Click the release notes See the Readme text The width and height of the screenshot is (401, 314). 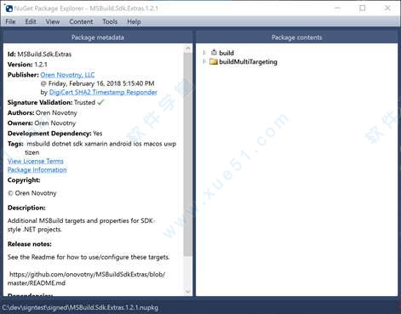click(x=89, y=257)
